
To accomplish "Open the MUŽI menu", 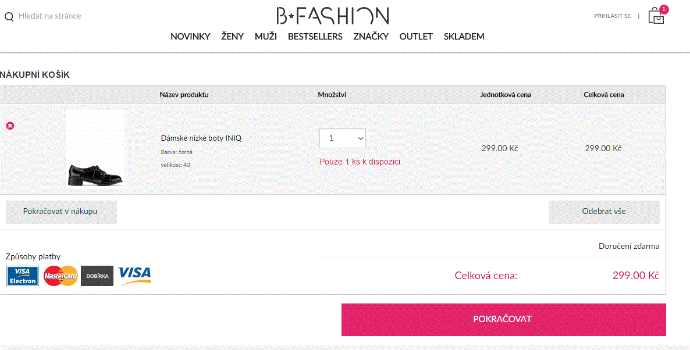I will 266,37.
